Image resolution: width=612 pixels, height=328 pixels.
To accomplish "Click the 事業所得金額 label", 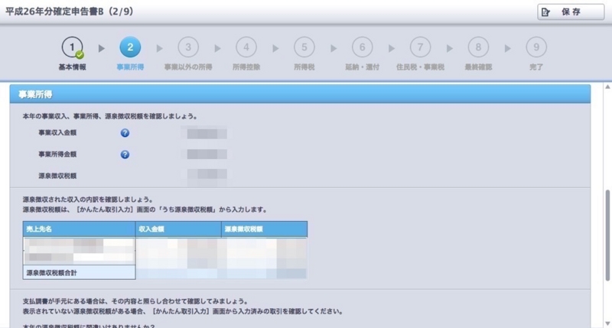I will (x=57, y=154).
